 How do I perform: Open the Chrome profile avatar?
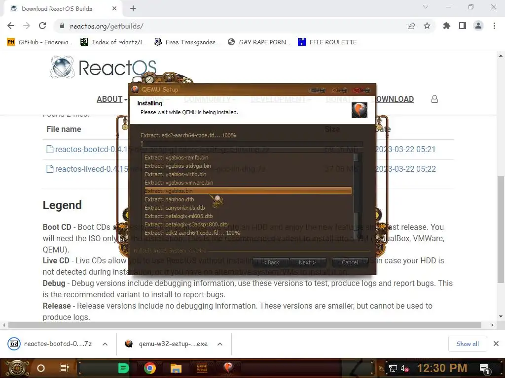coord(478,26)
